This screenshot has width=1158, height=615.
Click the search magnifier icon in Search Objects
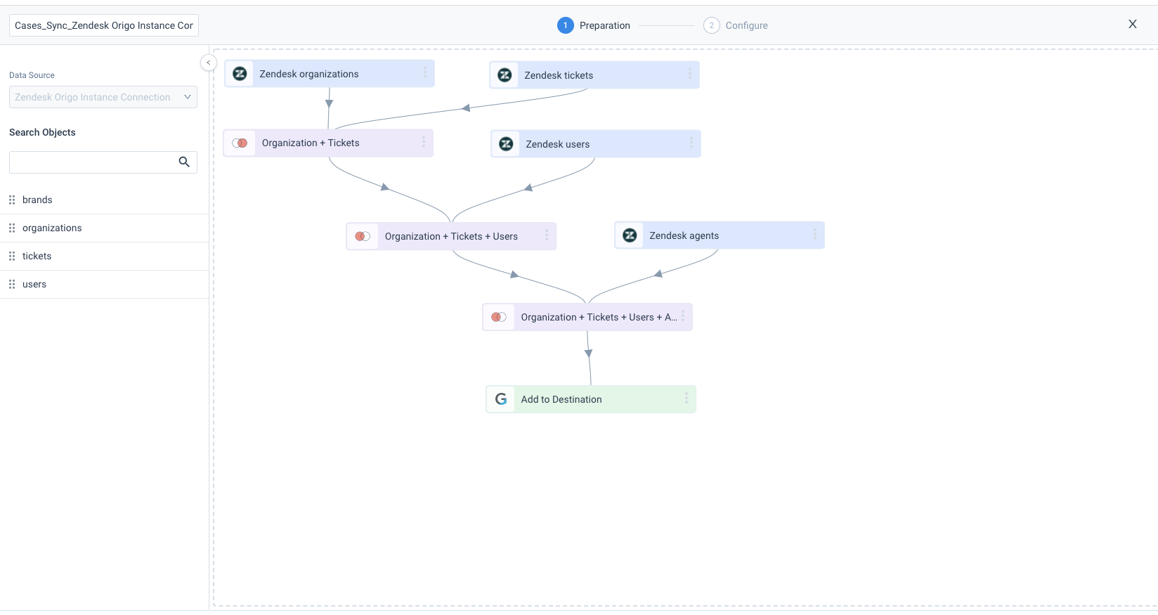pos(184,162)
